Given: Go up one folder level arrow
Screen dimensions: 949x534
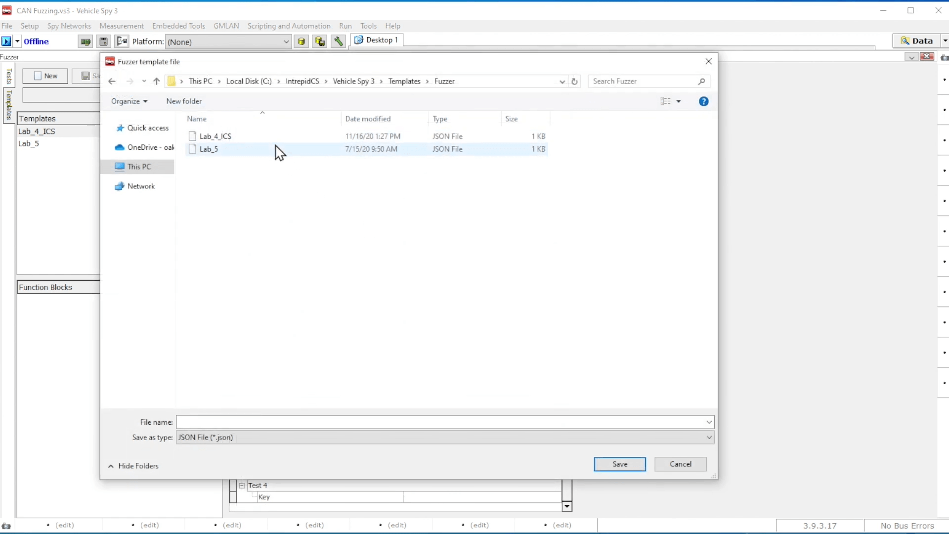Looking at the screenshot, I should [x=157, y=82].
